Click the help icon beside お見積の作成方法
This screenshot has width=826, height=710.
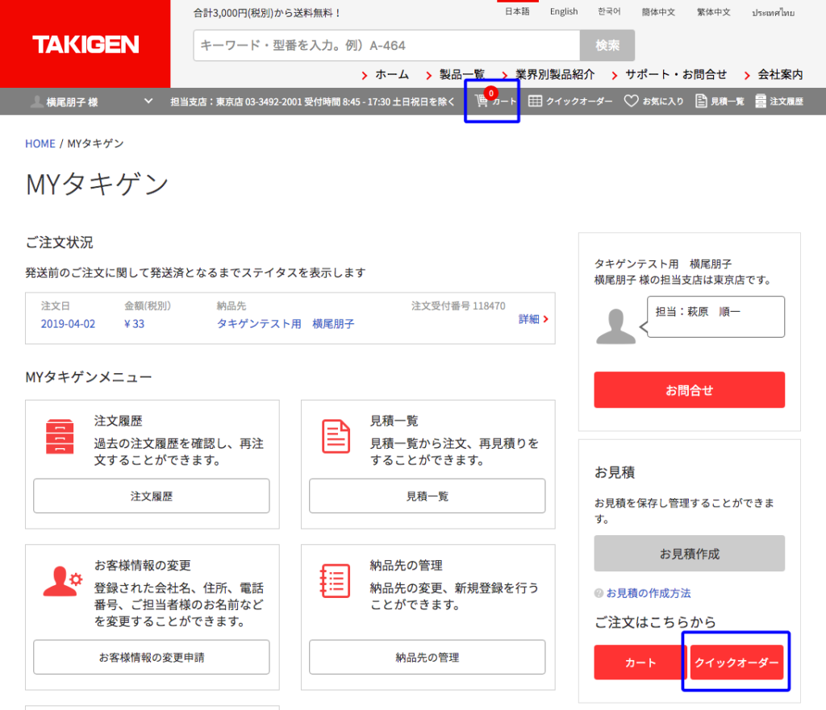pyautogui.click(x=599, y=593)
